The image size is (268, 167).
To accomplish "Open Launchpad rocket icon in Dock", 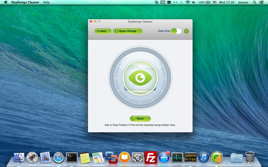I will coord(32,157).
